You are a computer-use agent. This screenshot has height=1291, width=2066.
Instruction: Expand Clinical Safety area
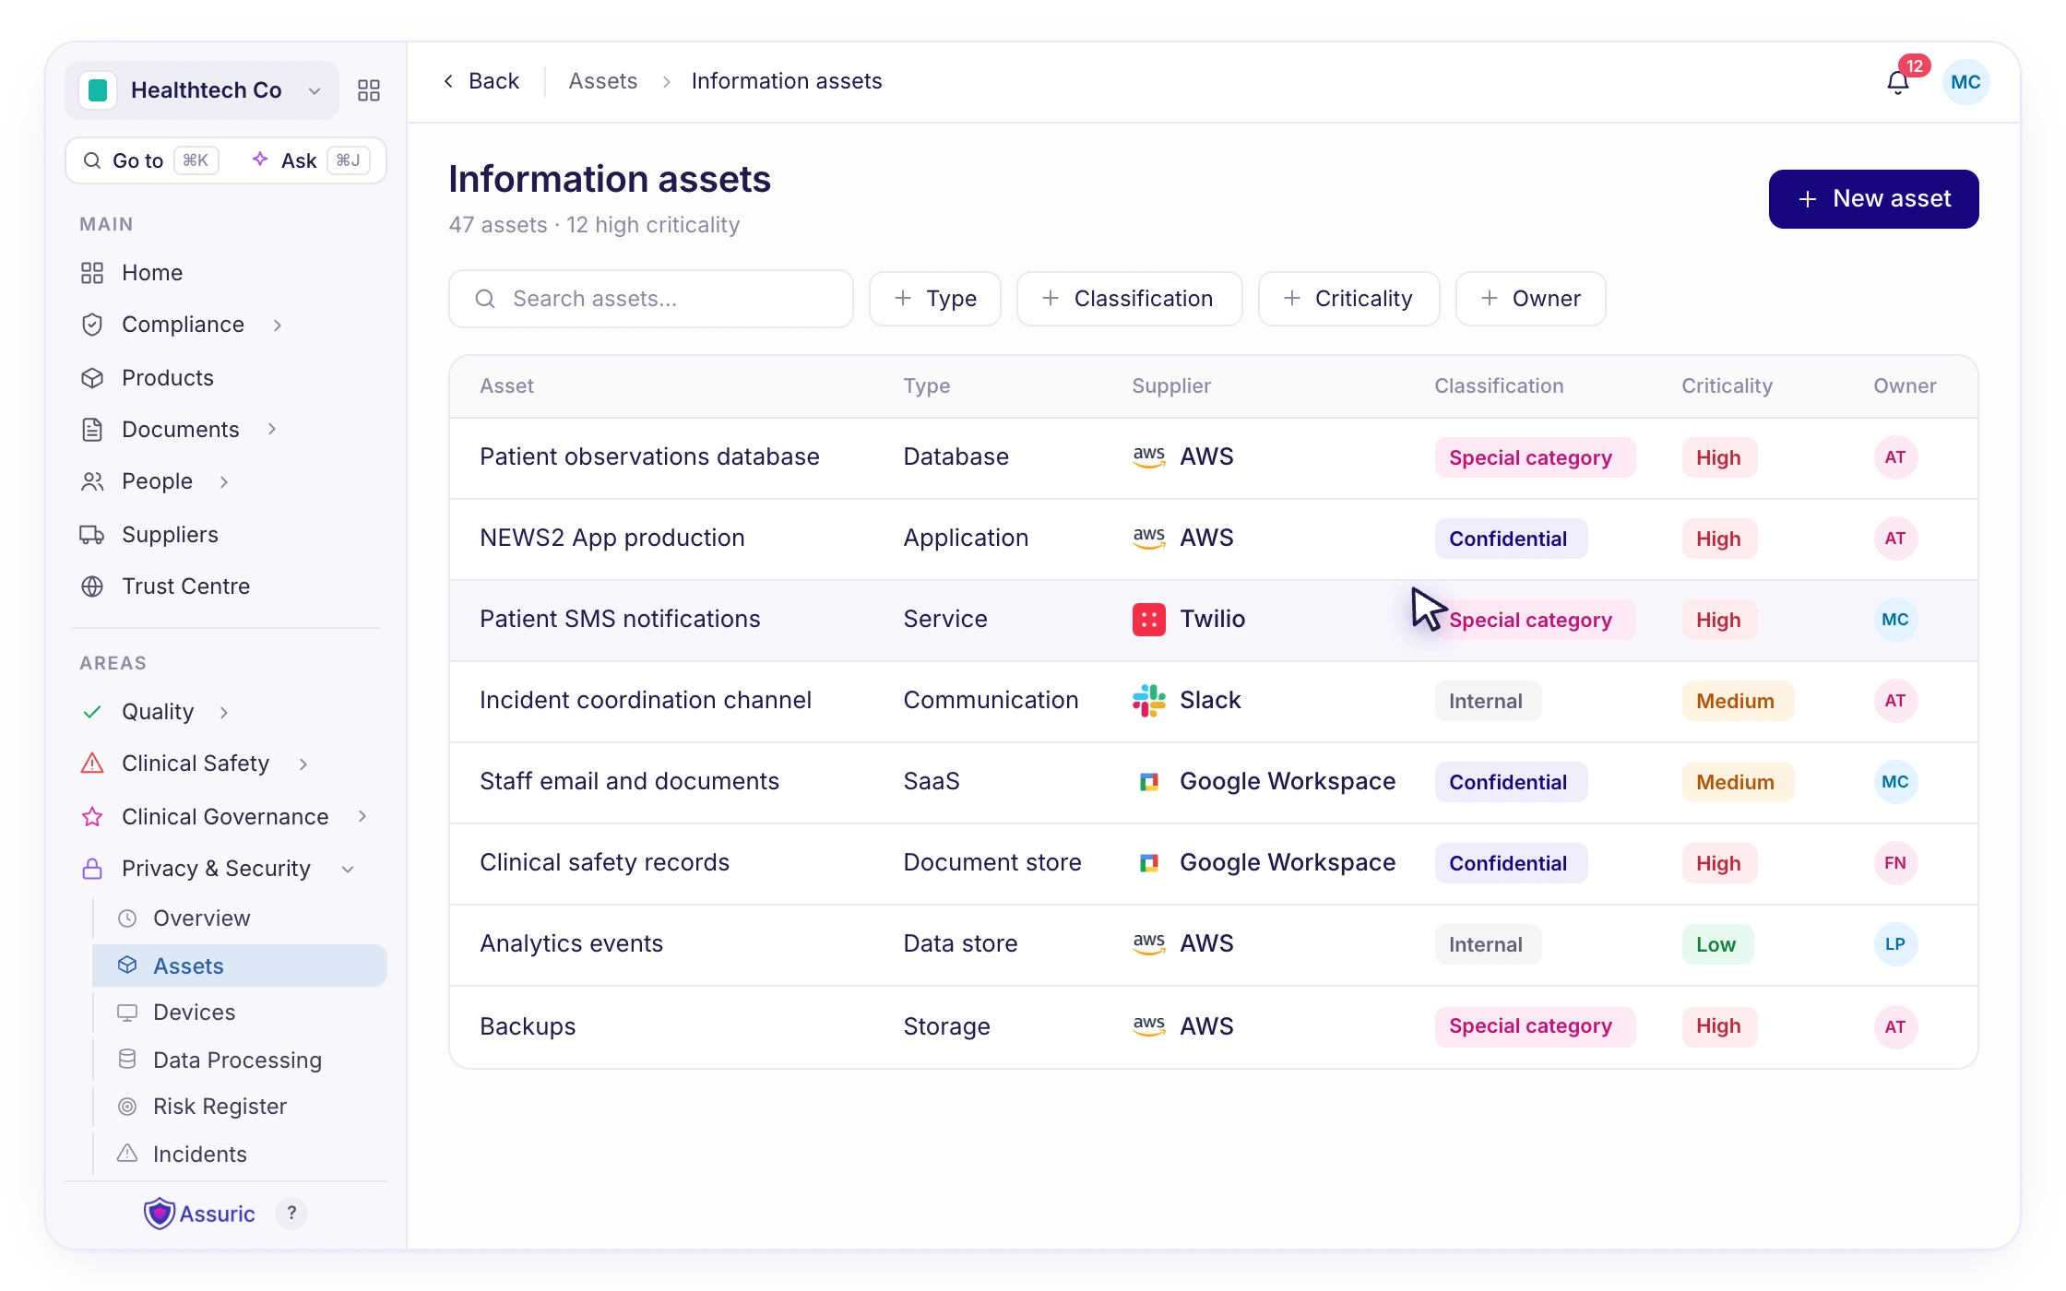coord(303,764)
